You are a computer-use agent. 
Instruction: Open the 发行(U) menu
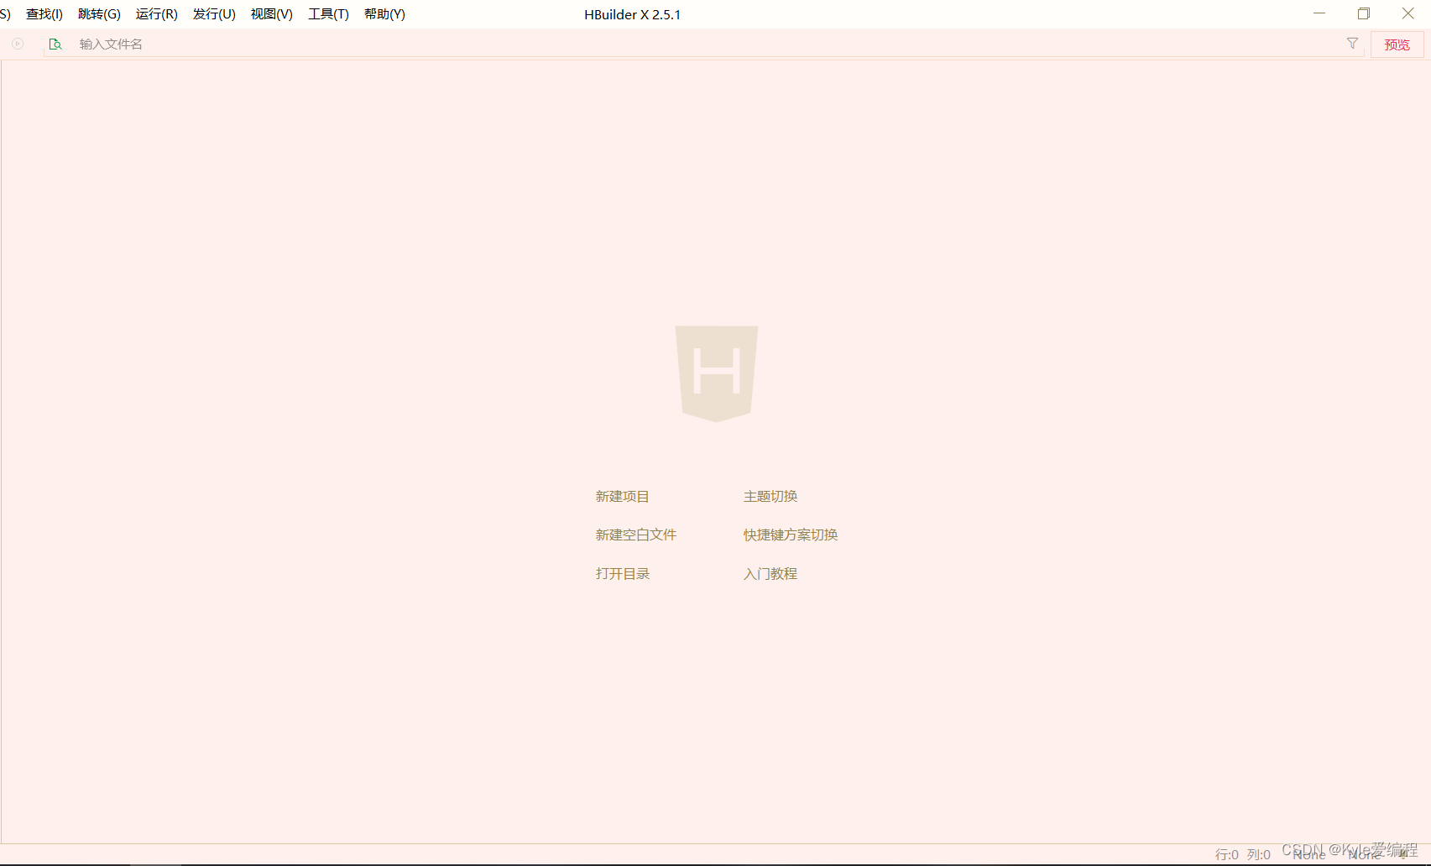(214, 14)
